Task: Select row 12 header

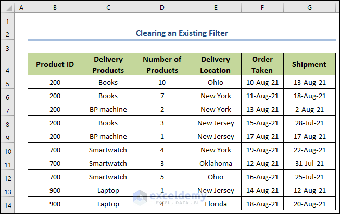Action: point(7,177)
